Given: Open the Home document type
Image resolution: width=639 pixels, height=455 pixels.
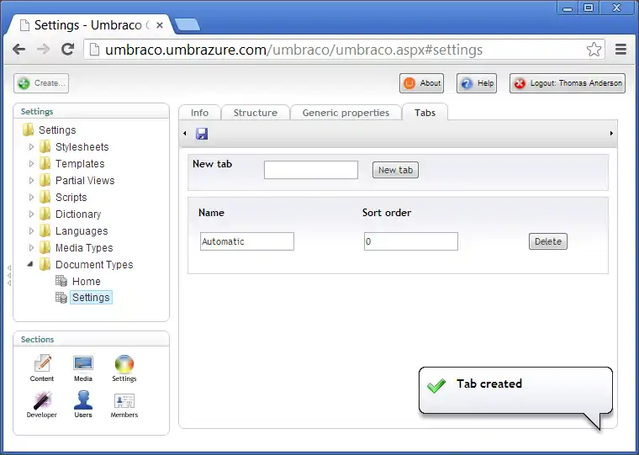Looking at the screenshot, I should pyautogui.click(x=86, y=281).
